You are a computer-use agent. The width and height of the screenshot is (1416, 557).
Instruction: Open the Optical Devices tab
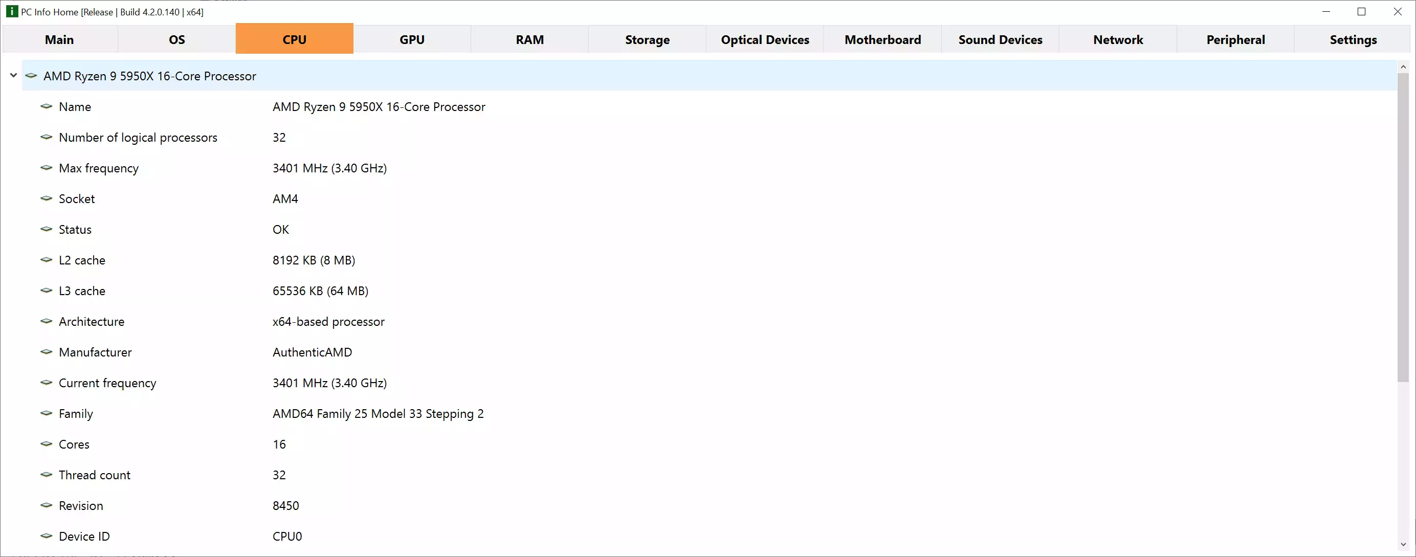pyautogui.click(x=765, y=39)
